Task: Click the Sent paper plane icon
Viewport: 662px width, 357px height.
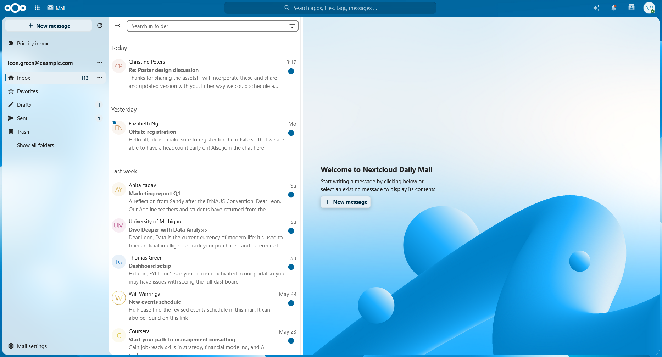Action: click(x=11, y=118)
